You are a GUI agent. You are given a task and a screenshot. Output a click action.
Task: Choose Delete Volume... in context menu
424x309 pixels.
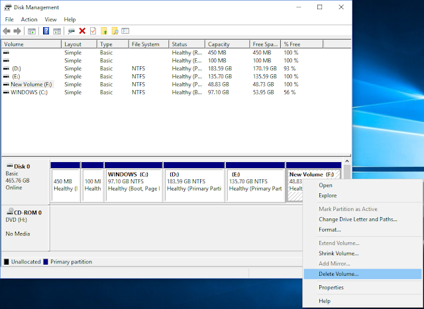[x=362, y=274]
